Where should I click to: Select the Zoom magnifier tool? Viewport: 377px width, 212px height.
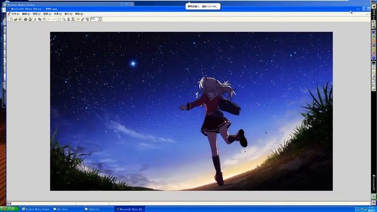pos(64,19)
